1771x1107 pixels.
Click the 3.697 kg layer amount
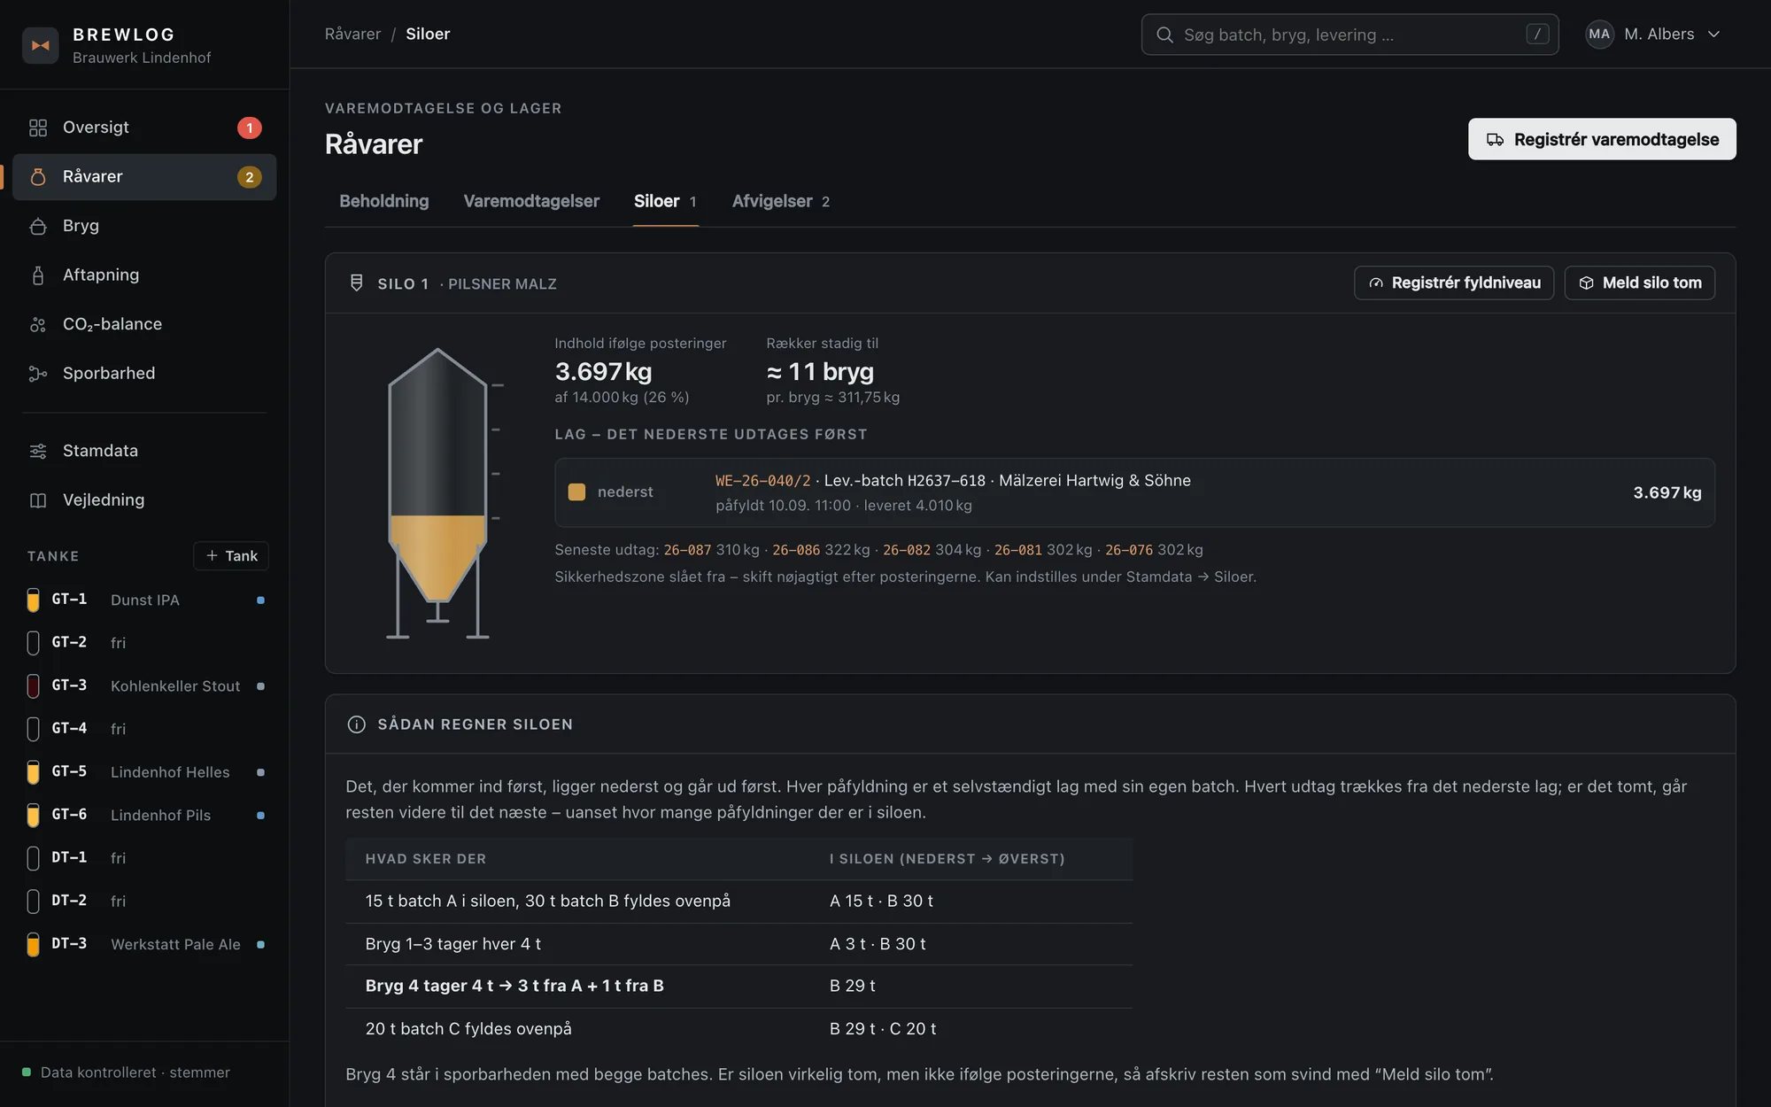pyautogui.click(x=1667, y=492)
